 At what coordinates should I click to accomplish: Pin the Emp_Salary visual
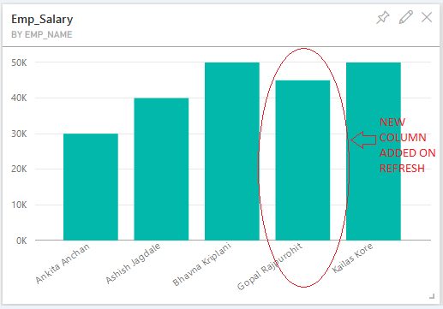[x=383, y=17]
